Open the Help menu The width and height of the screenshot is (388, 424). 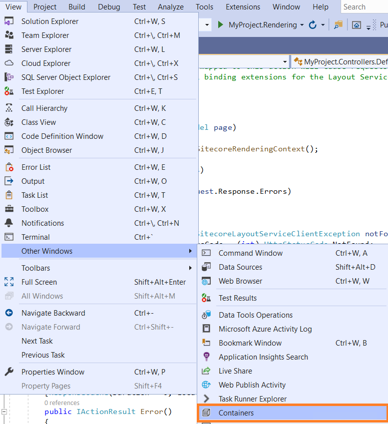point(321,7)
